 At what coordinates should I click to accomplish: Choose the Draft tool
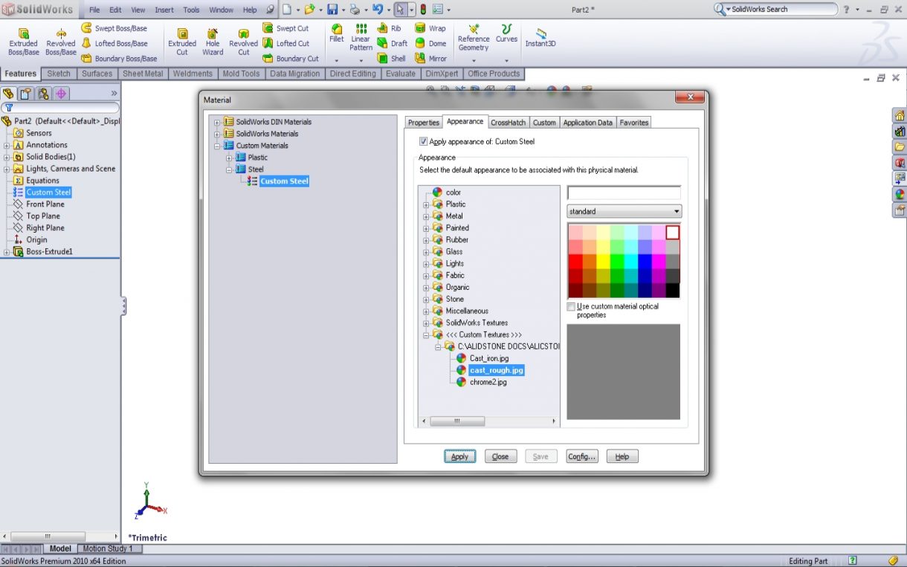point(392,43)
